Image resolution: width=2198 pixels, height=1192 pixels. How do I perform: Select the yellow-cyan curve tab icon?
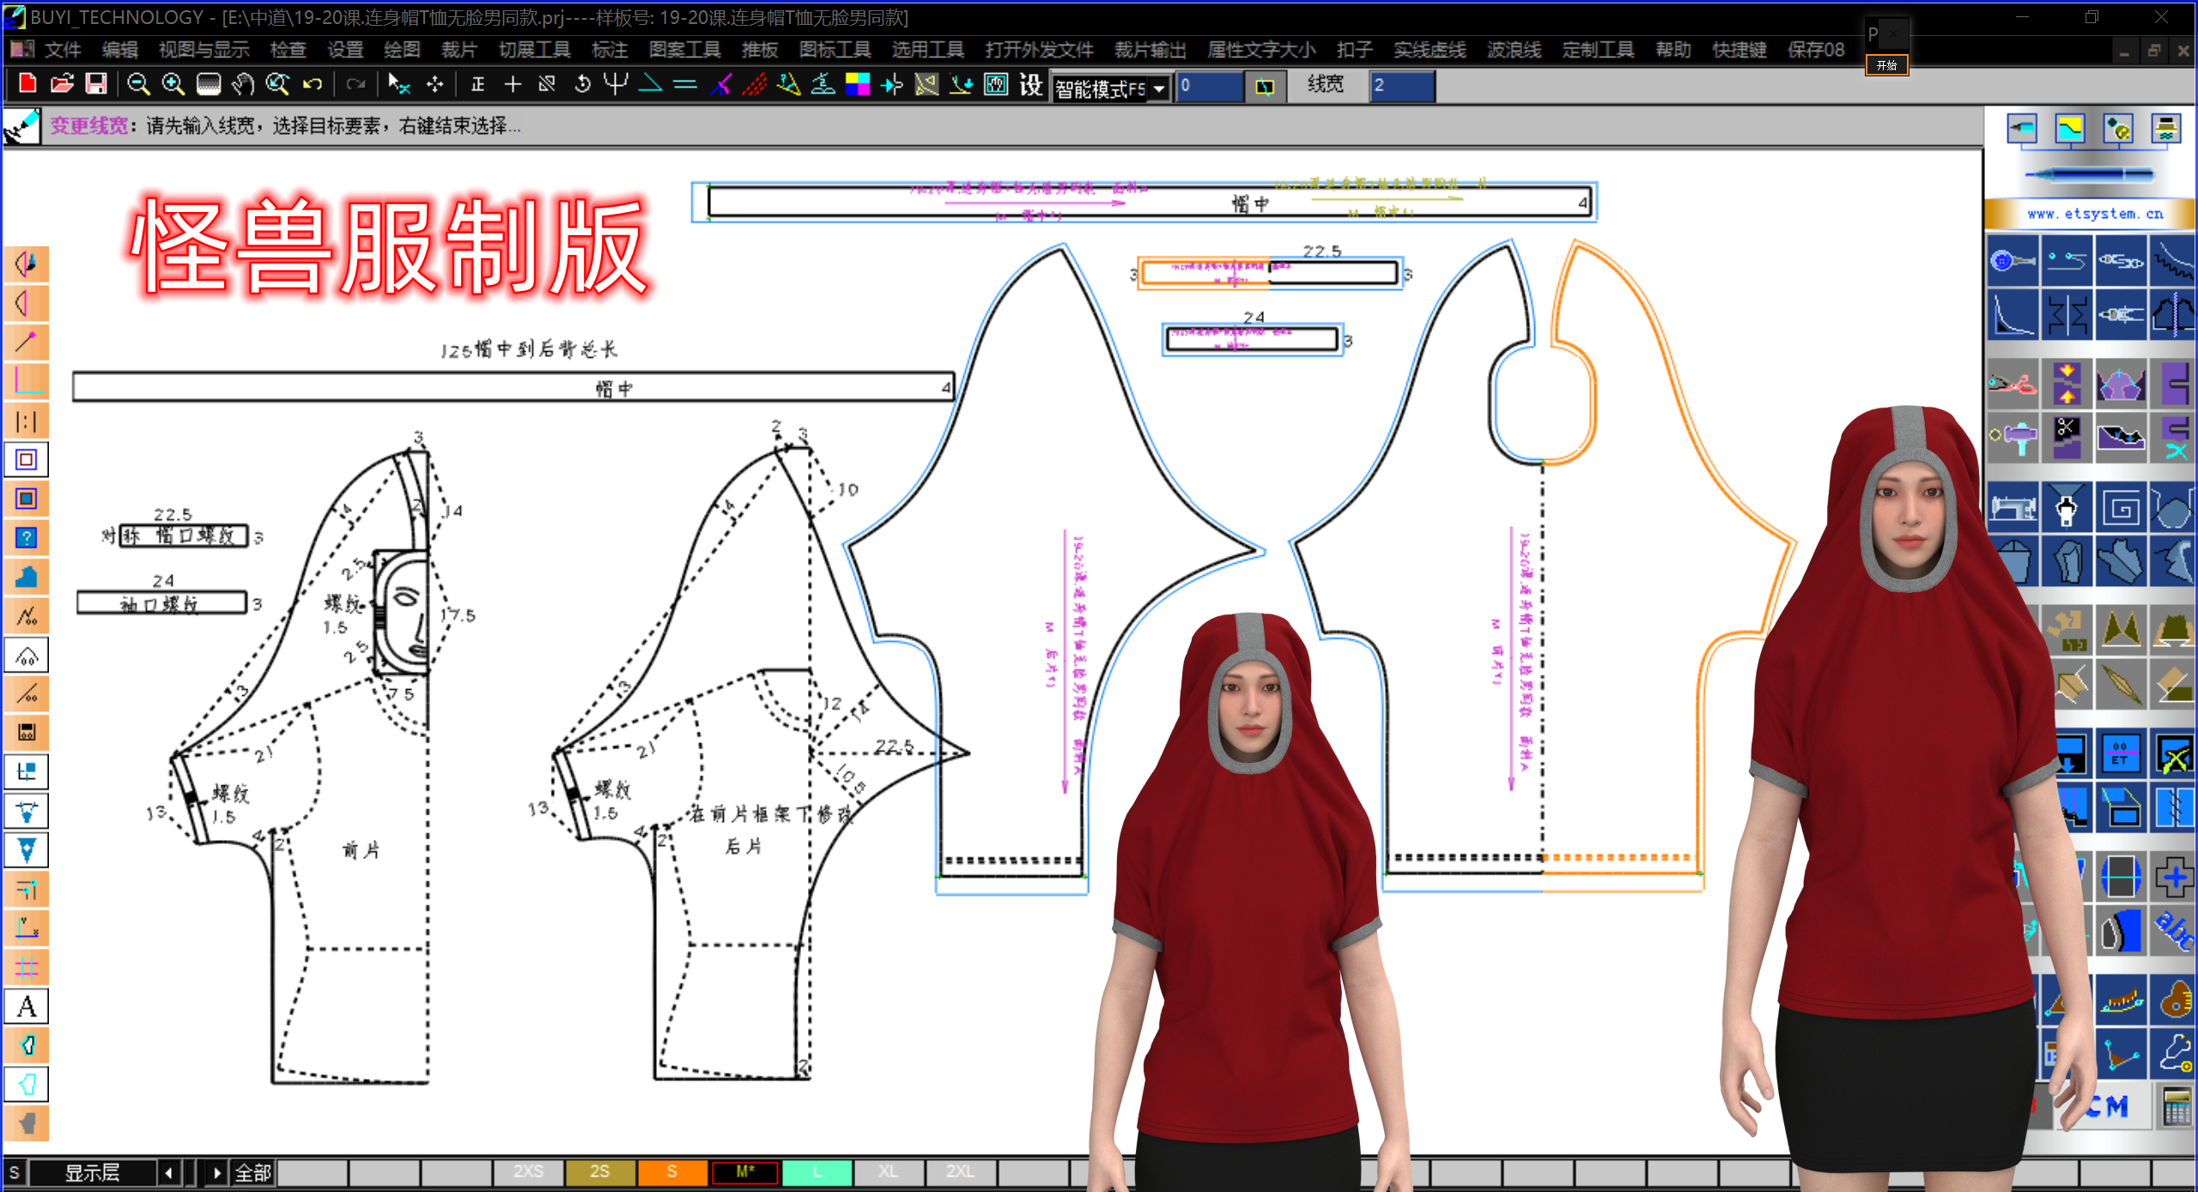pos(2070,129)
